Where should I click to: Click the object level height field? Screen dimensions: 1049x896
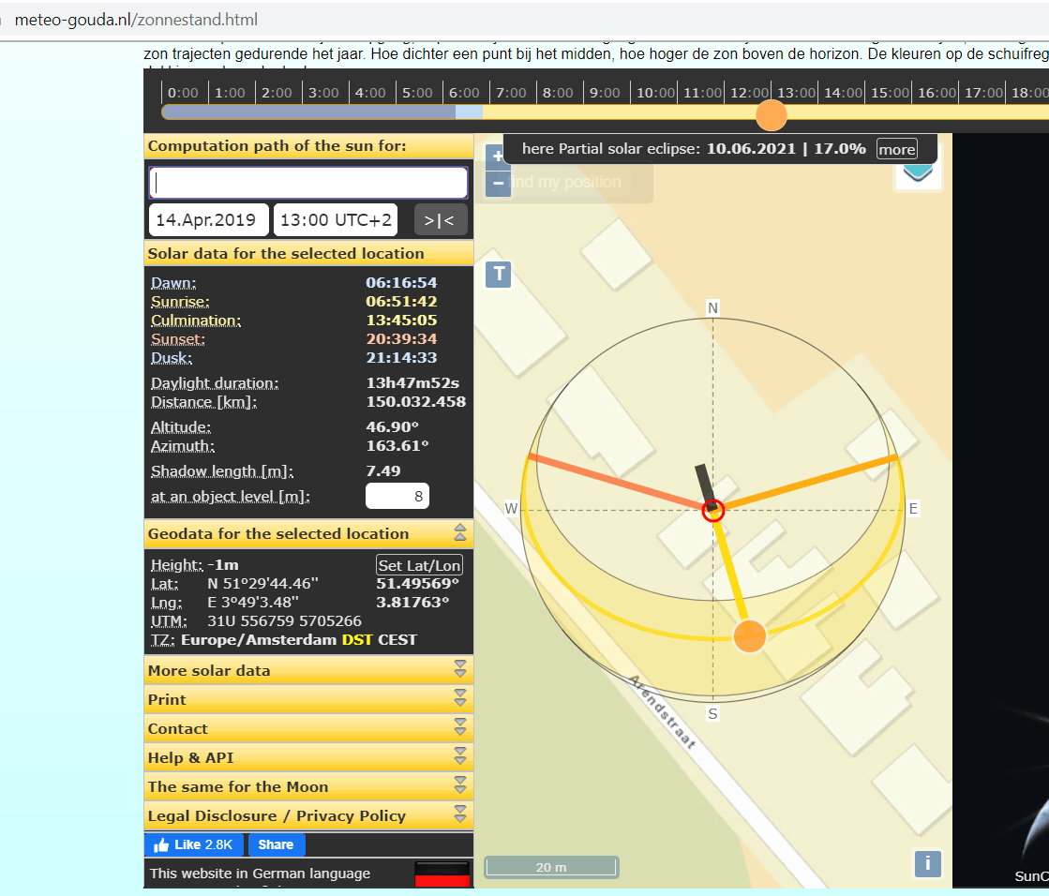[397, 496]
